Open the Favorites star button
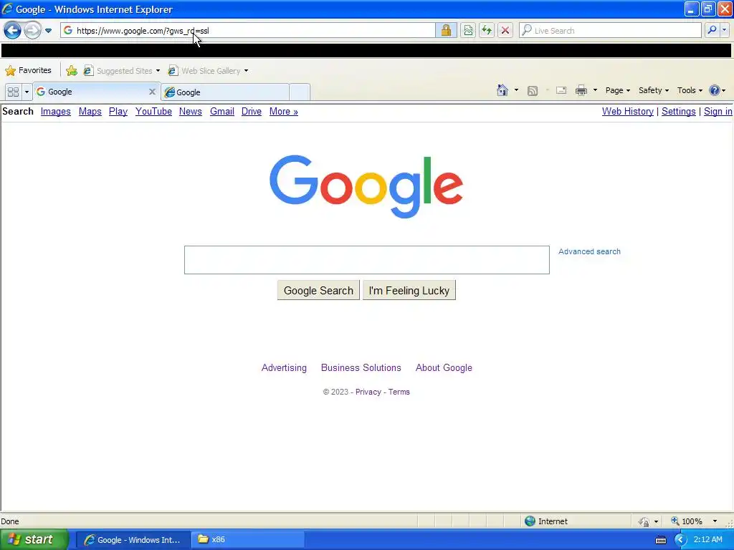734x550 pixels. tap(28, 71)
